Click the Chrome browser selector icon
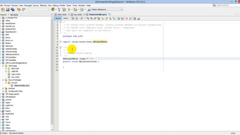Viewport: 240px width, 135px height. pos(53,9)
